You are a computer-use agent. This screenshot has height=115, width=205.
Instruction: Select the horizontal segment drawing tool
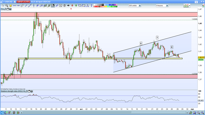[14, 6]
